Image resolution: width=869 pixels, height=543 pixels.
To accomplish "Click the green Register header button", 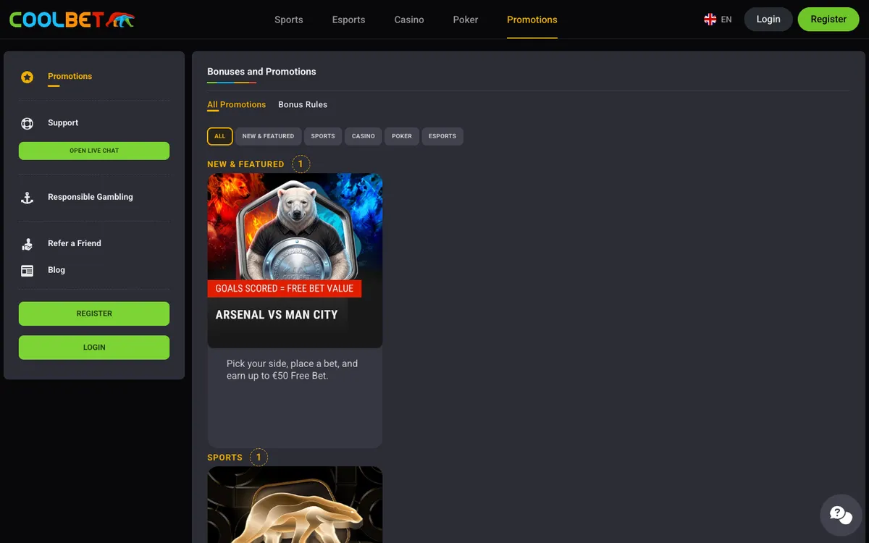I will pyautogui.click(x=828, y=20).
